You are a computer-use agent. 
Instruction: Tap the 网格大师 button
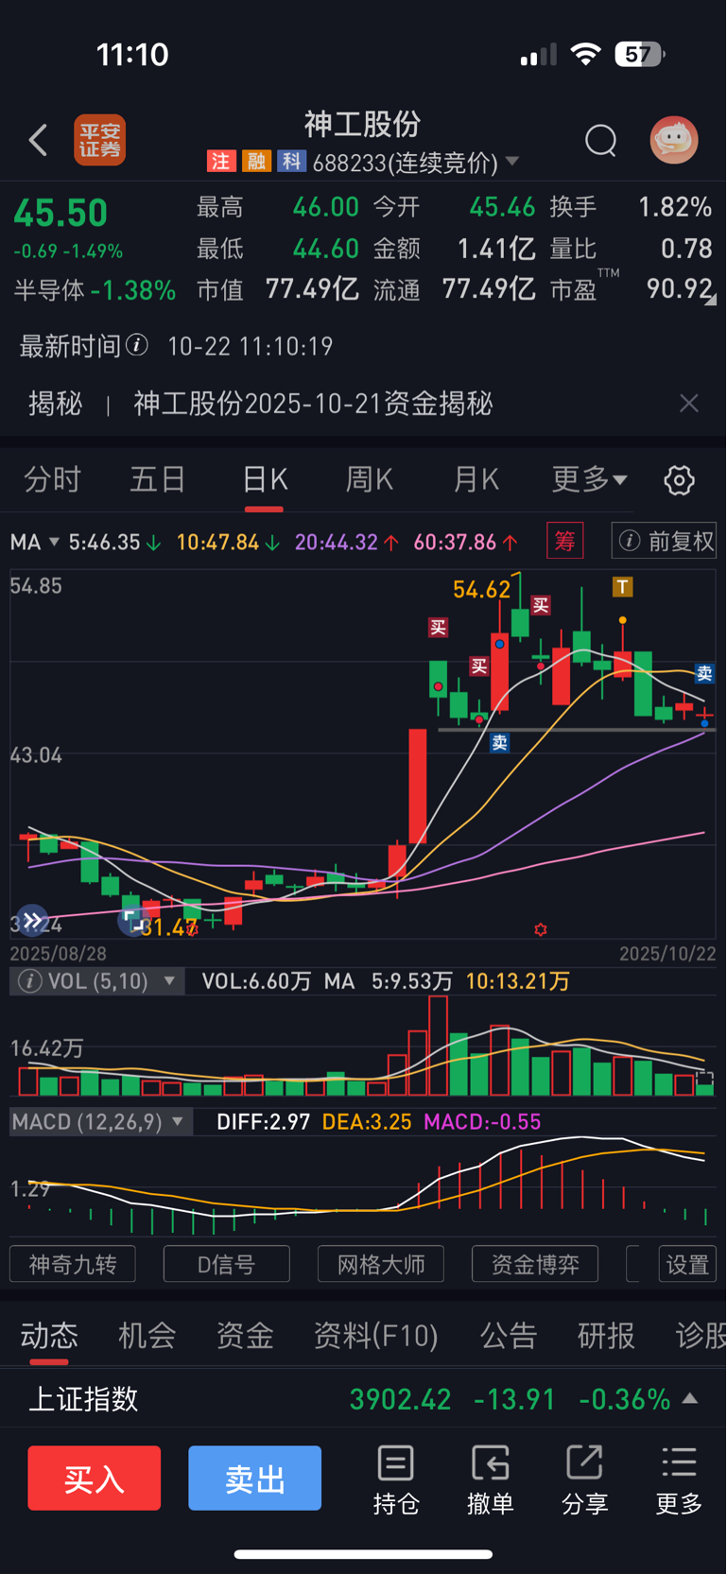pos(381,1264)
